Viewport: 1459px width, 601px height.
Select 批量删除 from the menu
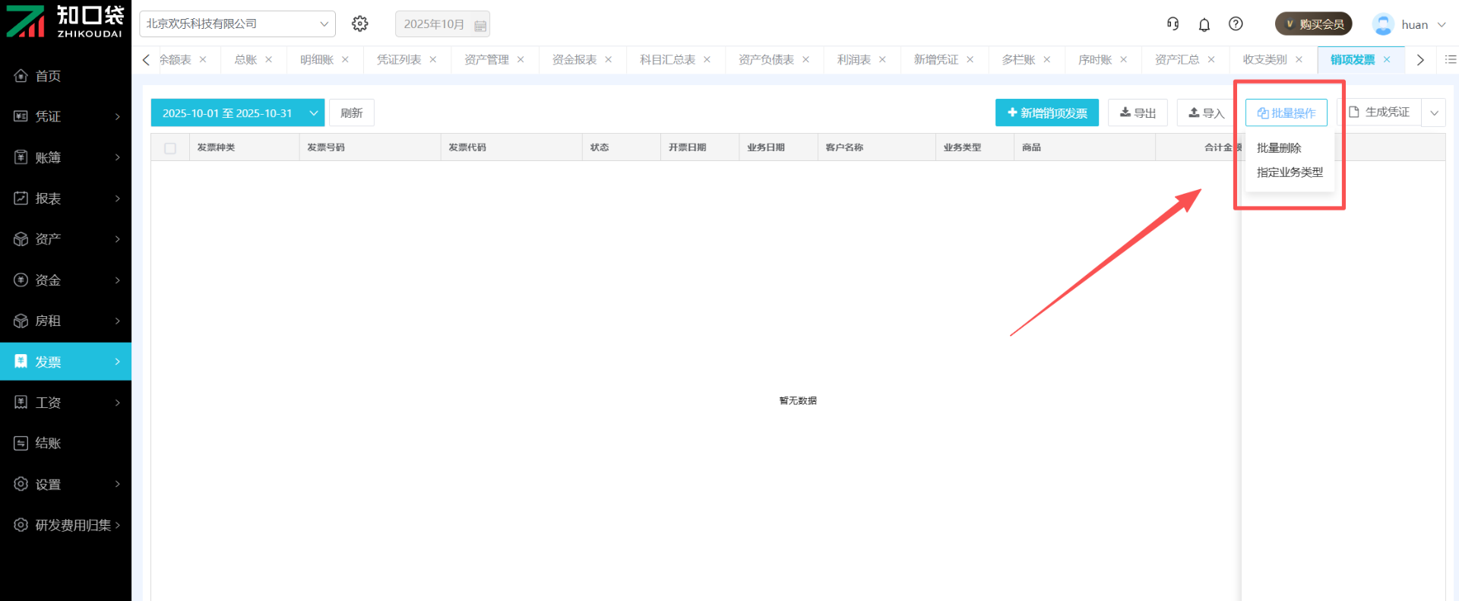tap(1279, 148)
